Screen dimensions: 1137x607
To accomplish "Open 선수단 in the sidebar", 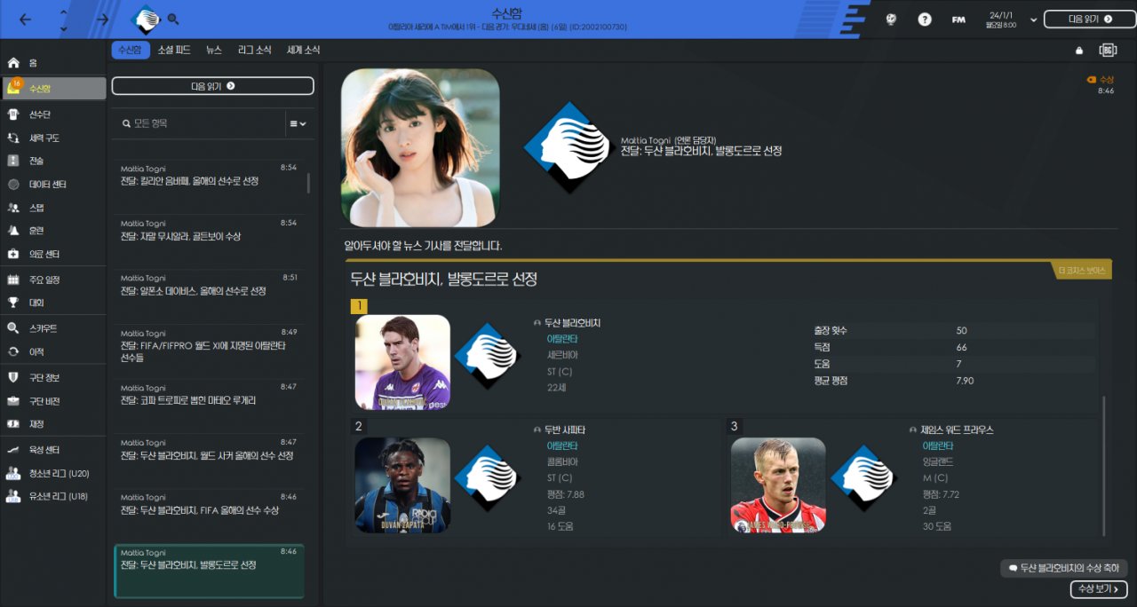I will 53,114.
